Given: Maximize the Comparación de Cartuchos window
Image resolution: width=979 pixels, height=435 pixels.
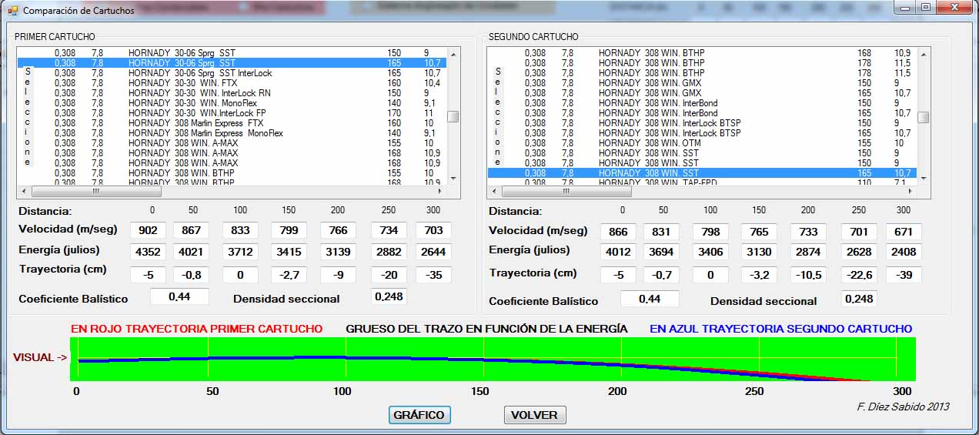Looking at the screenshot, I should [x=925, y=8].
